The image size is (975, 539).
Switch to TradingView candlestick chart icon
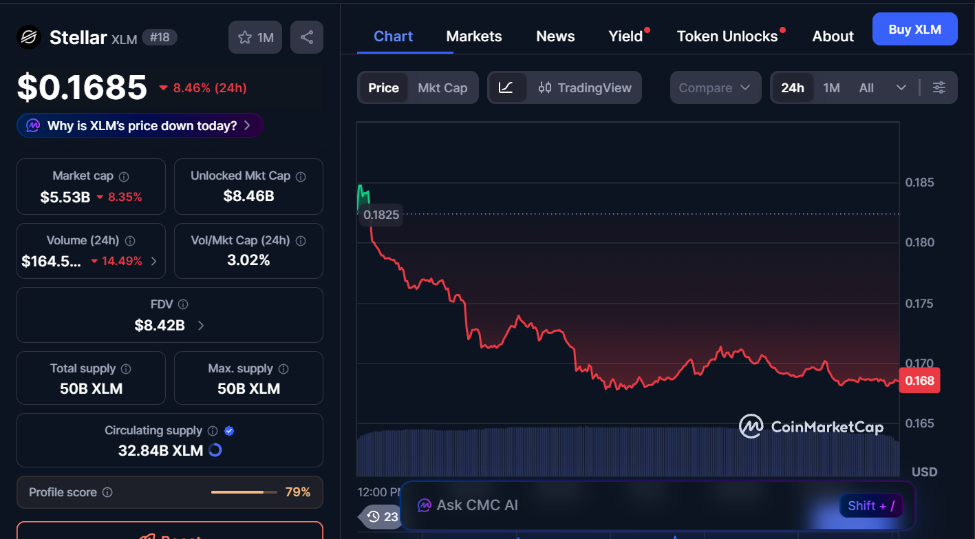click(x=544, y=87)
